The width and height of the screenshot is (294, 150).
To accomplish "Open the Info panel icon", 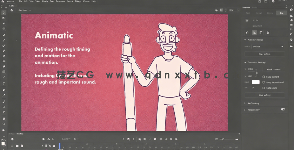I will pyautogui.click(x=291, y=10).
